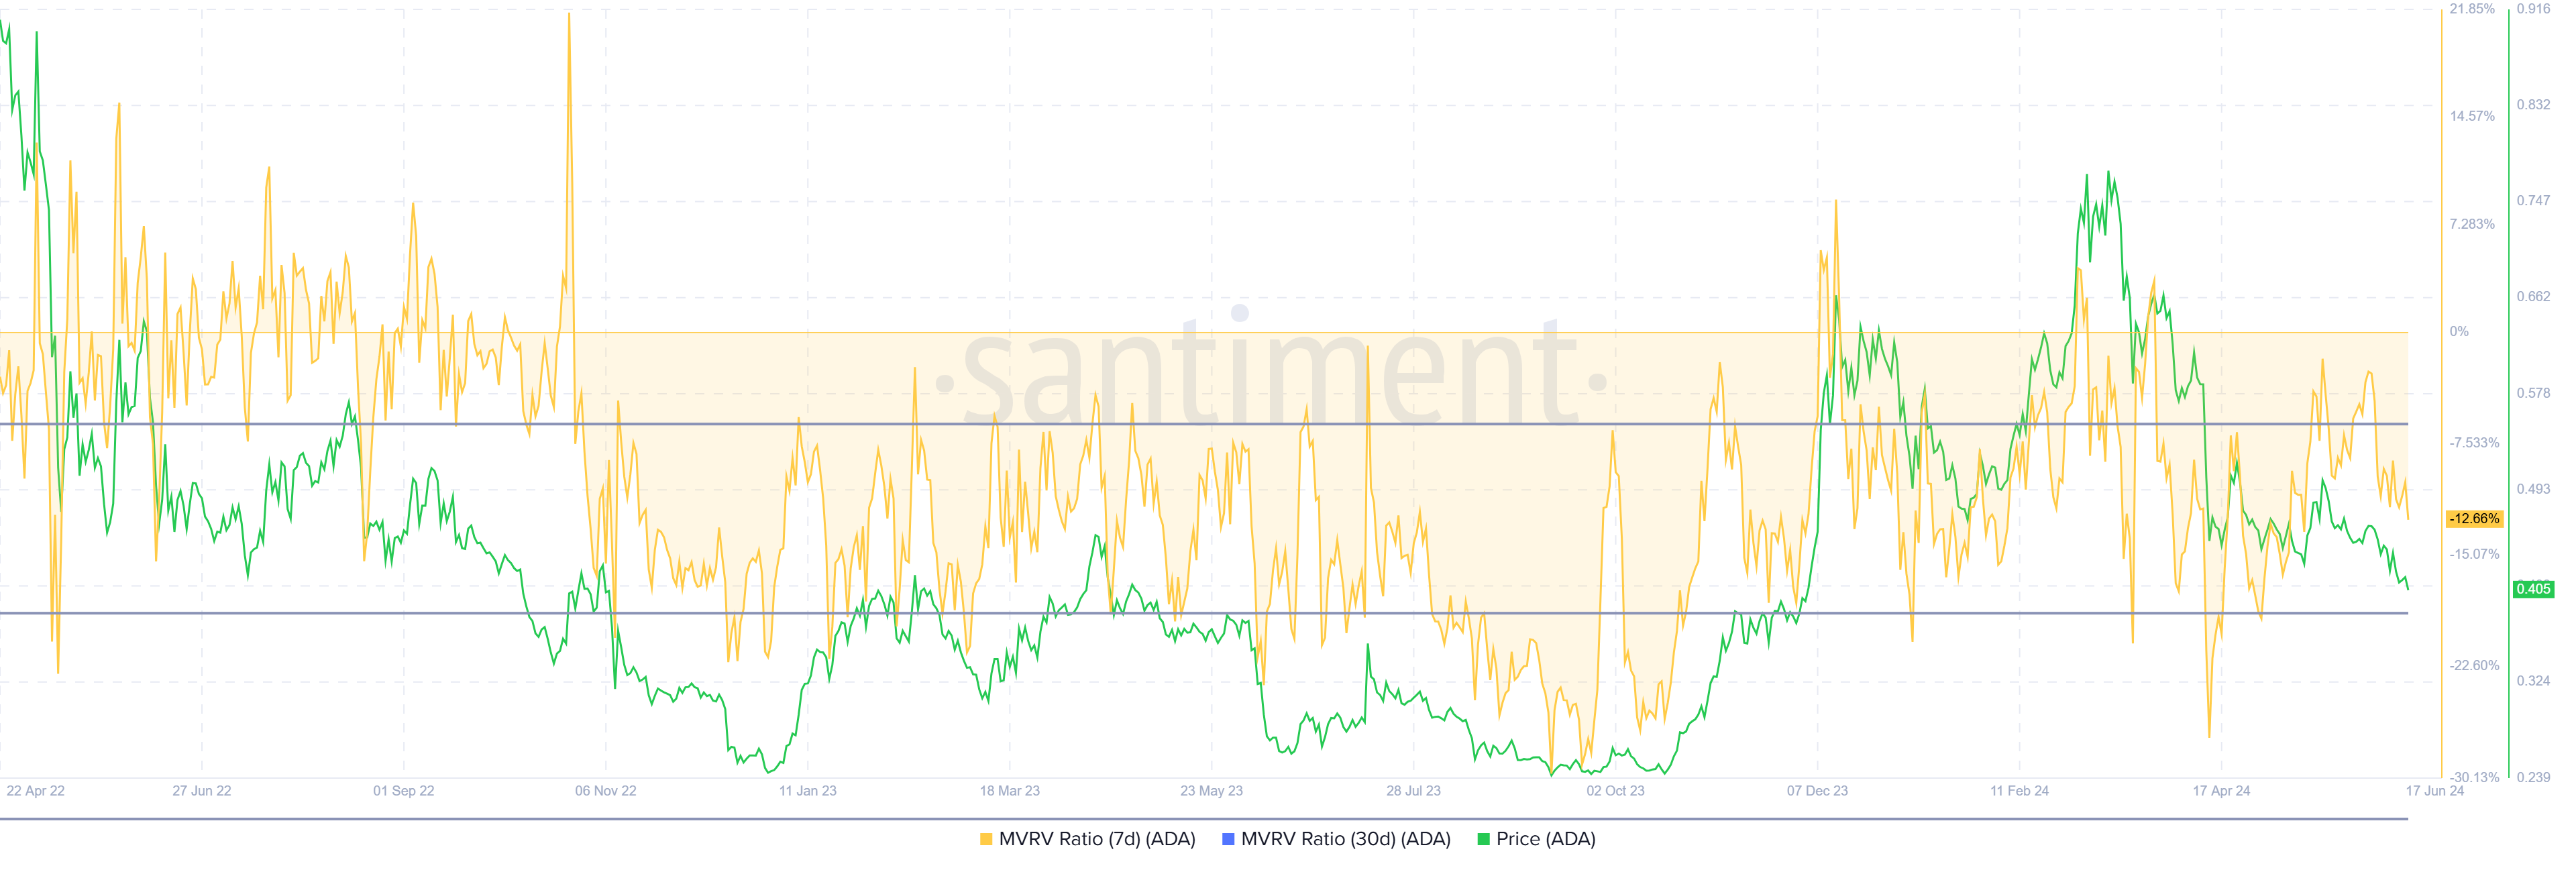Click the 0% label on MVRV axis
The image size is (2576, 872).
pyautogui.click(x=2459, y=332)
